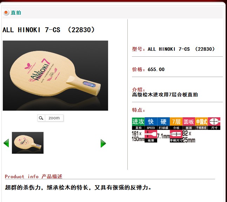
Task: Select the paddle thumbnail image
Action: coord(28,143)
